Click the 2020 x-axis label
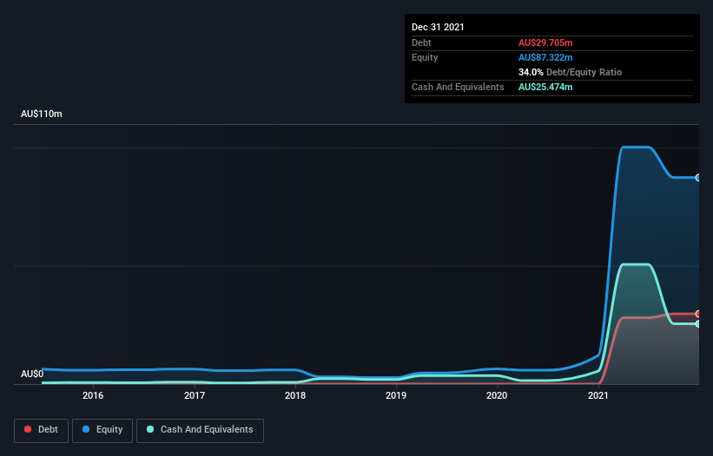Image resolution: width=713 pixels, height=456 pixels. click(x=497, y=395)
